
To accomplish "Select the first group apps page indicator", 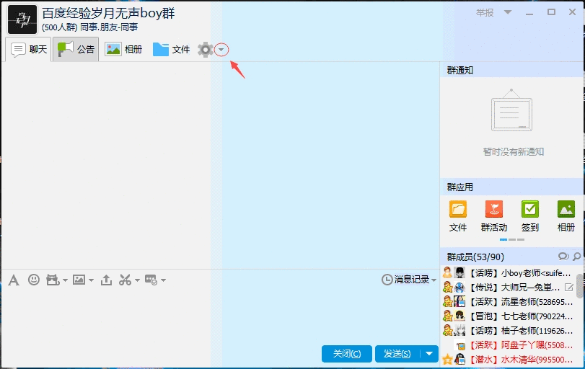I will (x=503, y=240).
